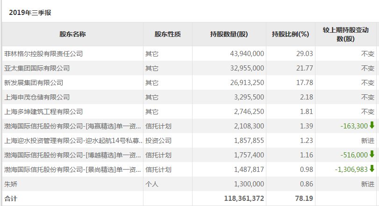Click the percentage value 0.86

coord(307,184)
